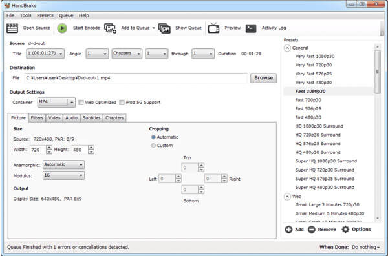This screenshot has height=256, width=388.
Task: Click the Bottom crop spinner arrows
Action: click(x=201, y=190)
